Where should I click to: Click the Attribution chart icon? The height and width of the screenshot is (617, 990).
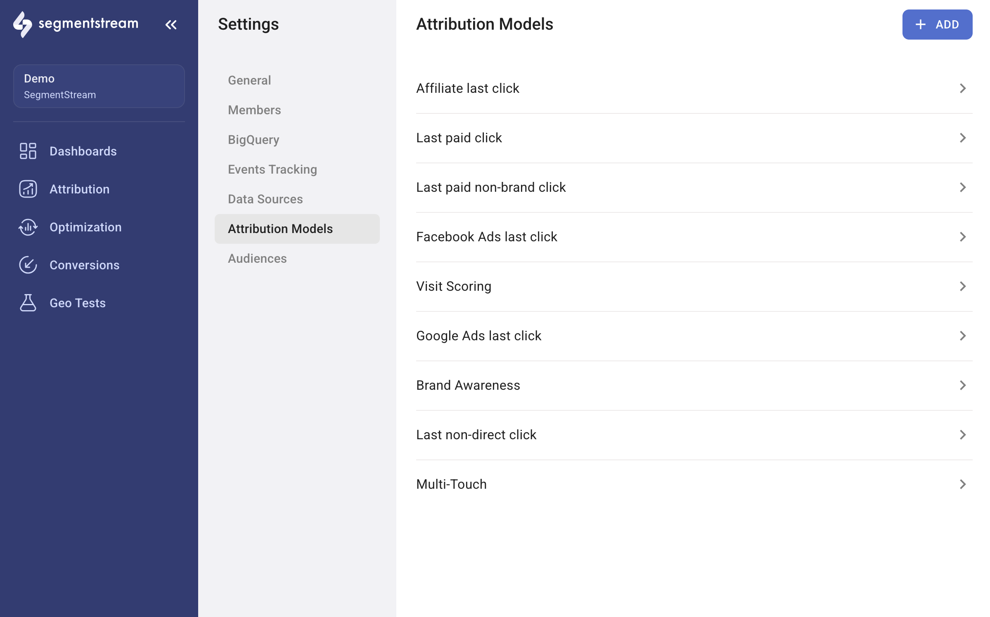(28, 189)
